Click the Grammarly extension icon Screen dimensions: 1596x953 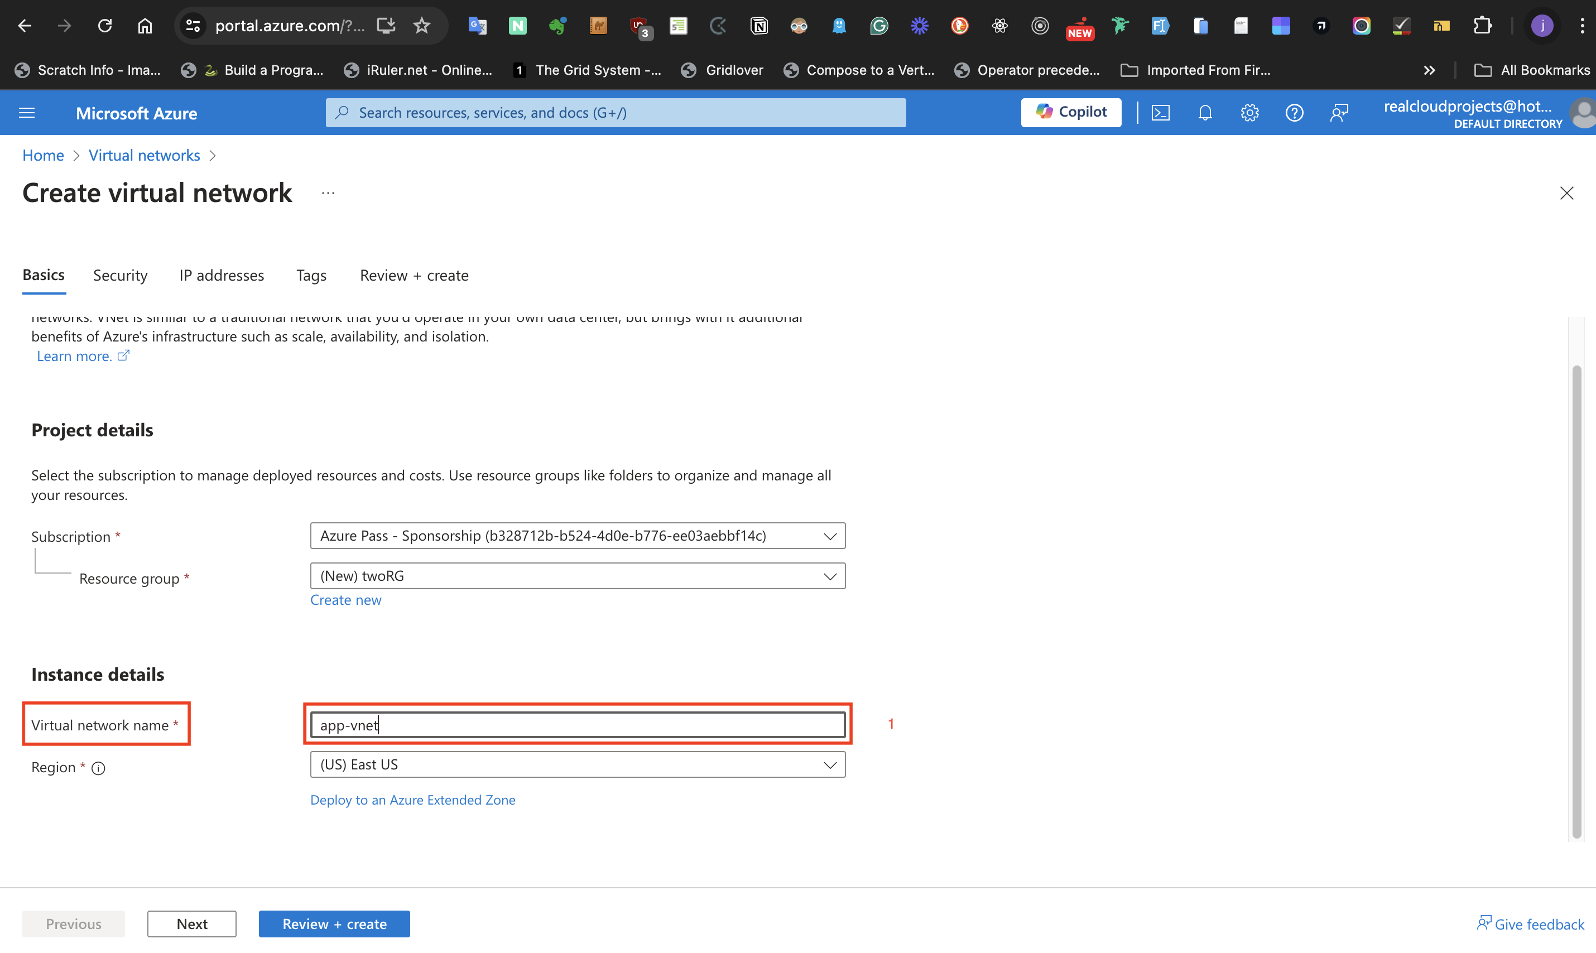(878, 26)
